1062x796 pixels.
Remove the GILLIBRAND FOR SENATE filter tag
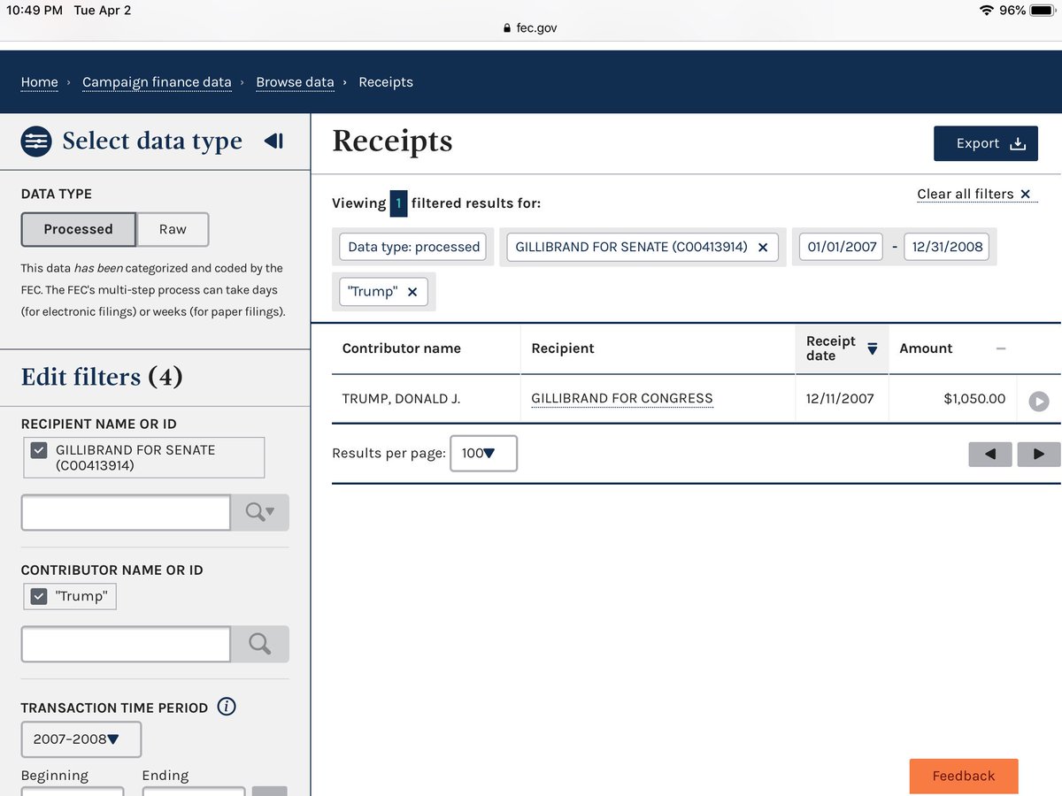(763, 247)
